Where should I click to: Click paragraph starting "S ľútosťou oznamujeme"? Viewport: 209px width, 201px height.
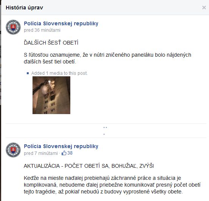click(107, 58)
